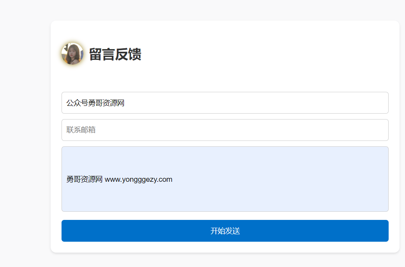Click the 留言反馈 heading text
This screenshot has height=267, width=405.
pos(115,54)
